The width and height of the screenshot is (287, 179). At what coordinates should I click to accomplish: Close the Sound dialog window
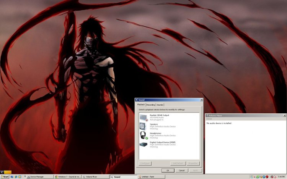pyautogui.click(x=201, y=100)
